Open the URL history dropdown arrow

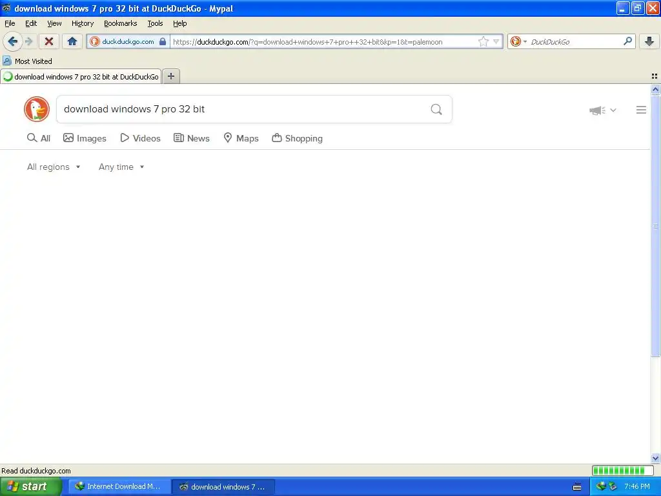[x=496, y=41]
